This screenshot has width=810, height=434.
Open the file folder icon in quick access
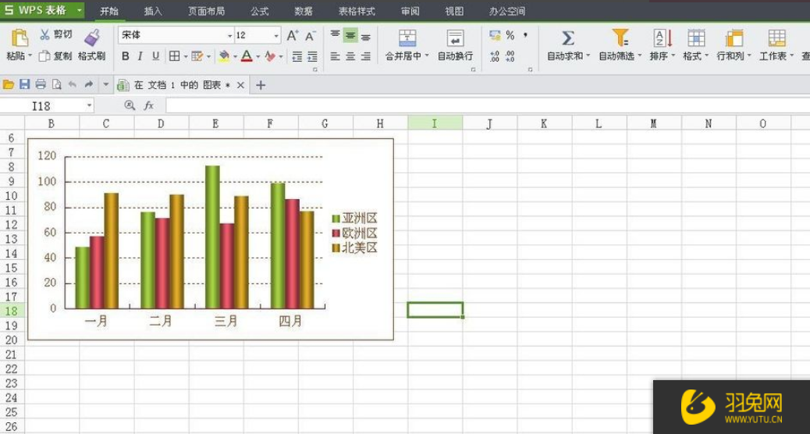click(9, 84)
